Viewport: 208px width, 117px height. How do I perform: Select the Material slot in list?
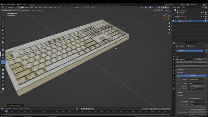pos(190,51)
